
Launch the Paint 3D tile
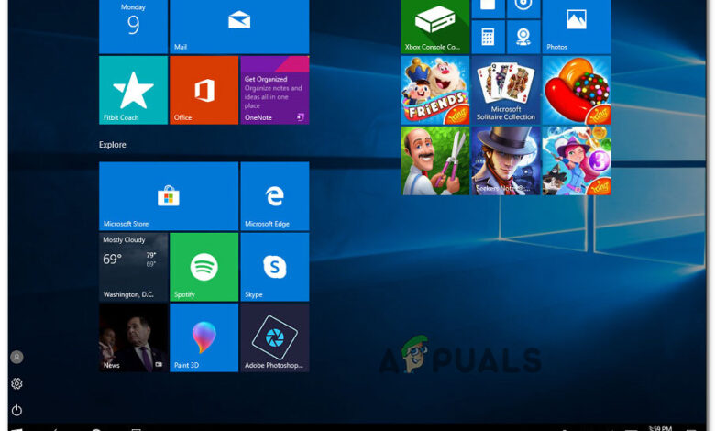(203, 337)
